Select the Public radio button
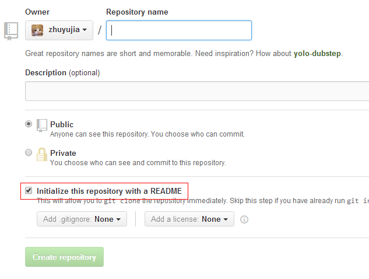The image size is (369, 279). [x=29, y=124]
